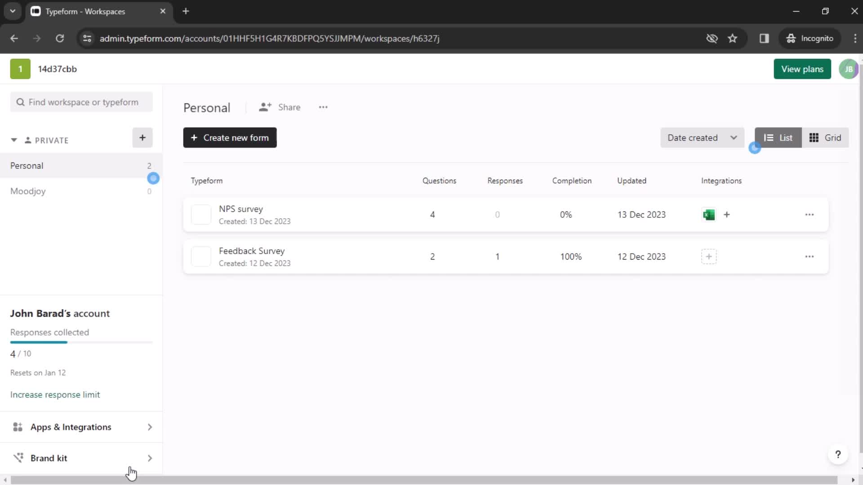The height and width of the screenshot is (485, 863).
Task: Click the Increase response limit link
Action: pos(55,394)
